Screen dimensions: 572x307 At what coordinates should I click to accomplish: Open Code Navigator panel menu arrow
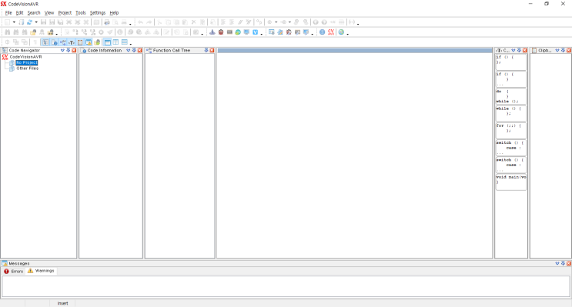pyautogui.click(x=62, y=50)
